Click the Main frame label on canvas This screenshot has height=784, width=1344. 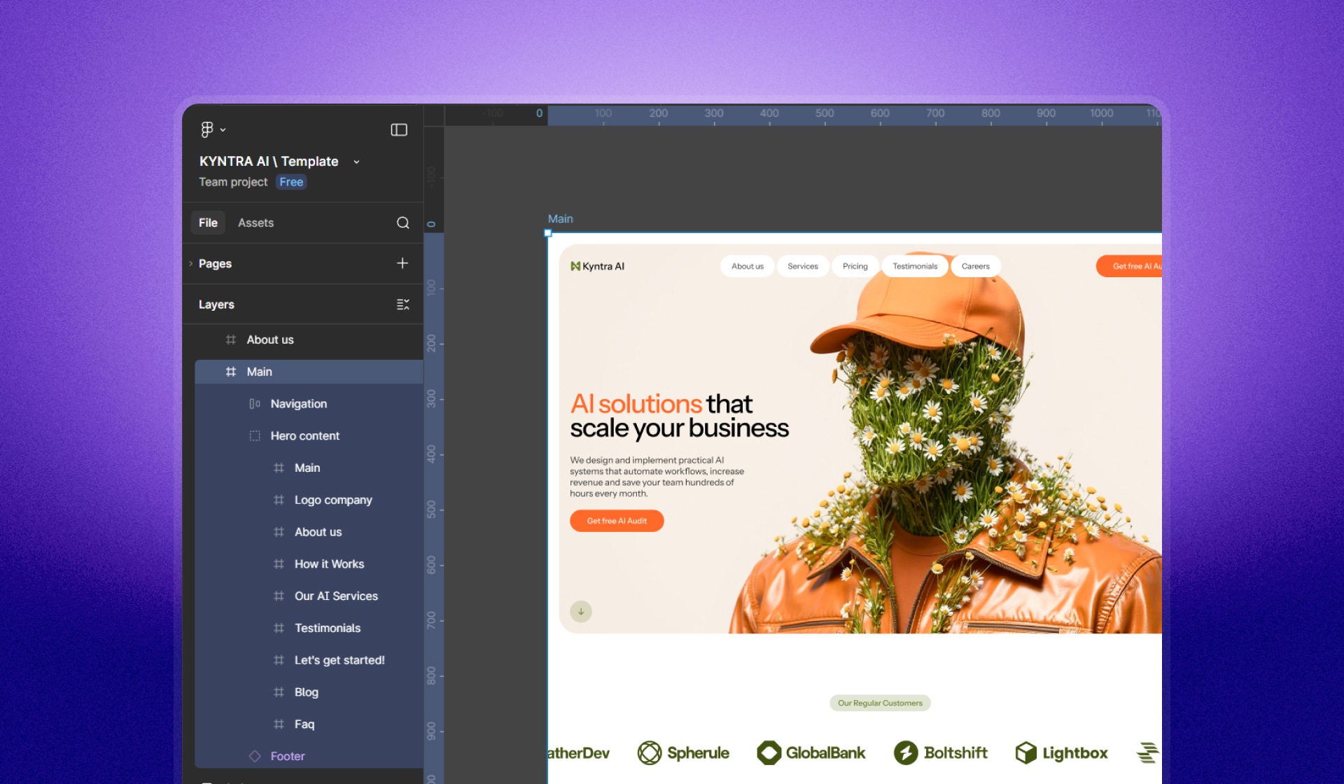click(560, 219)
